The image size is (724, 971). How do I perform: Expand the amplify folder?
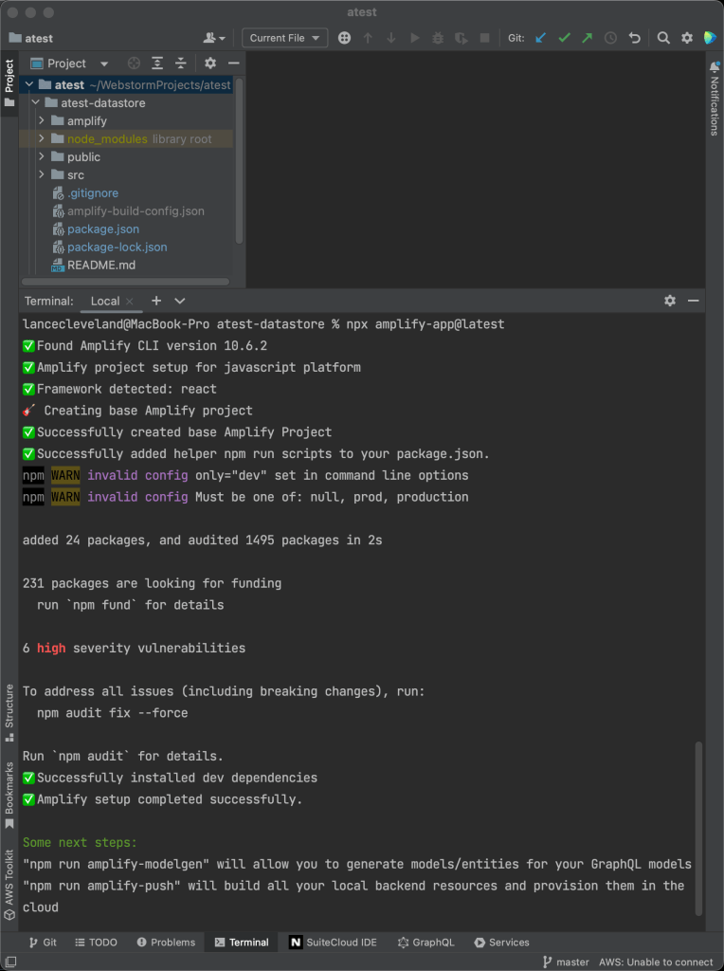pos(42,120)
